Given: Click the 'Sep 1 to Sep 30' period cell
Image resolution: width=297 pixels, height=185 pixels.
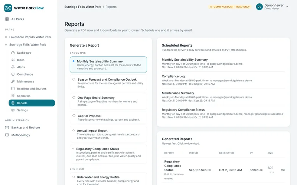Looking at the screenshot, I should point(200,170).
